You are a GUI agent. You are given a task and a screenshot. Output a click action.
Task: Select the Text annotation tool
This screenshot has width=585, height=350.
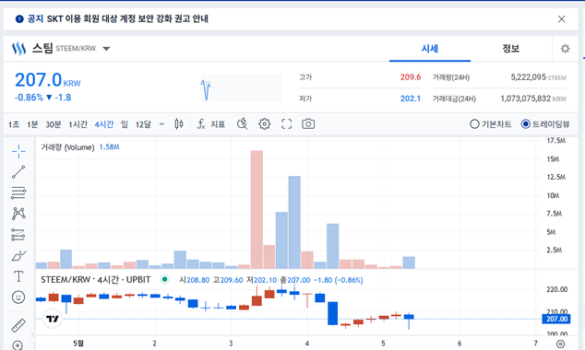[x=18, y=276]
